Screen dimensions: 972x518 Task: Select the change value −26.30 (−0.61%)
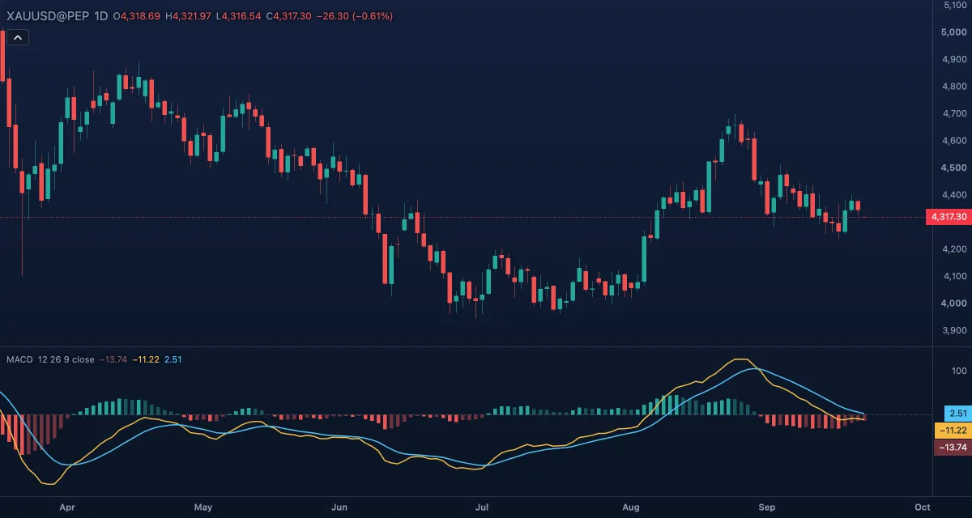[x=356, y=16]
